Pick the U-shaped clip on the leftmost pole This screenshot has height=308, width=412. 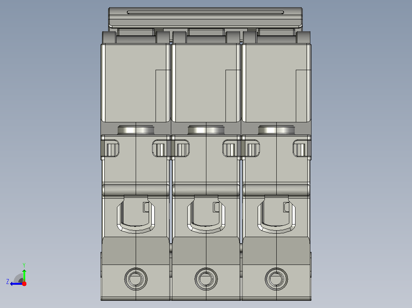[x=136, y=214]
